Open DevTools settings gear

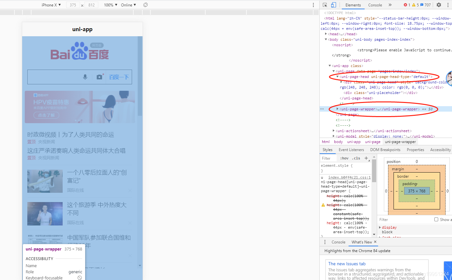pos(439,5)
